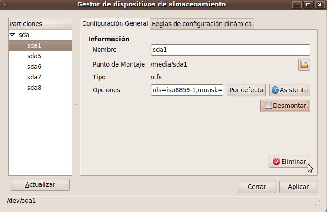Select partition sda1 in list
This screenshot has height=212, width=327.
click(x=40, y=45)
